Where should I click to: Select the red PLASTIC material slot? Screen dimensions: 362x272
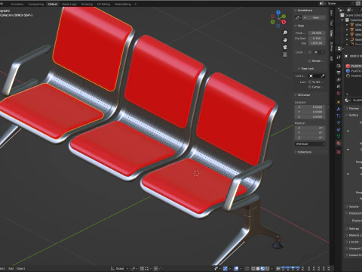354,66
